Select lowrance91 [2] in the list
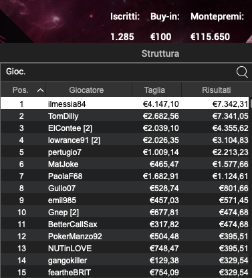This screenshot has width=252, height=278. click(x=125, y=140)
